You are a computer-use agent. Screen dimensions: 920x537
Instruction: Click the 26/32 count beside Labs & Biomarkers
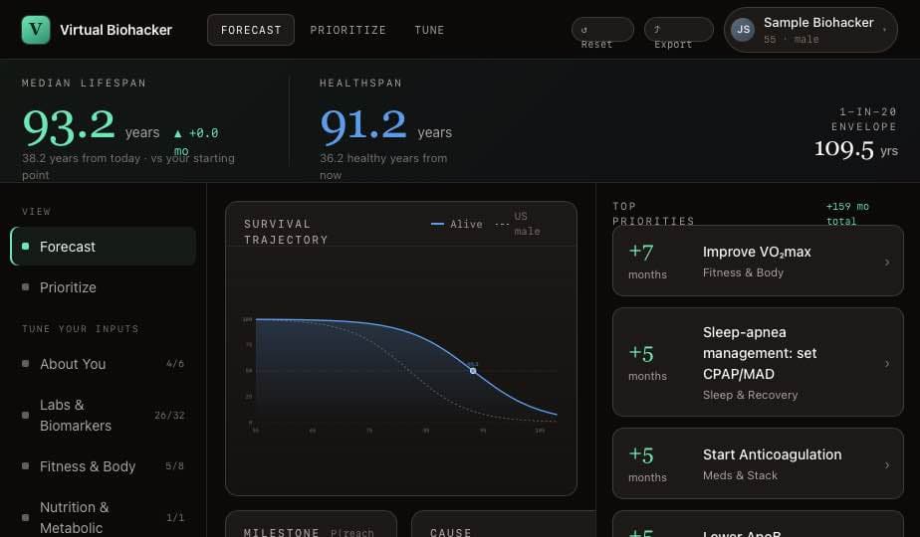[x=169, y=415]
